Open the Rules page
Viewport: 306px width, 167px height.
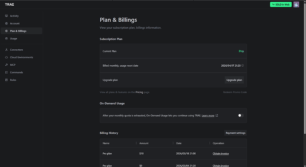pos(21,80)
